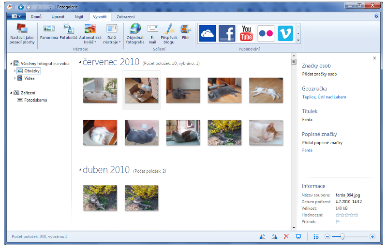387x247 pixels.
Task: Click the Ferda descriptive tag
Action: pos(307,150)
